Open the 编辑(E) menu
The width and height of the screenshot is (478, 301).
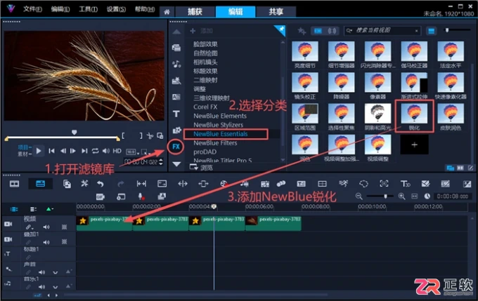(60, 9)
